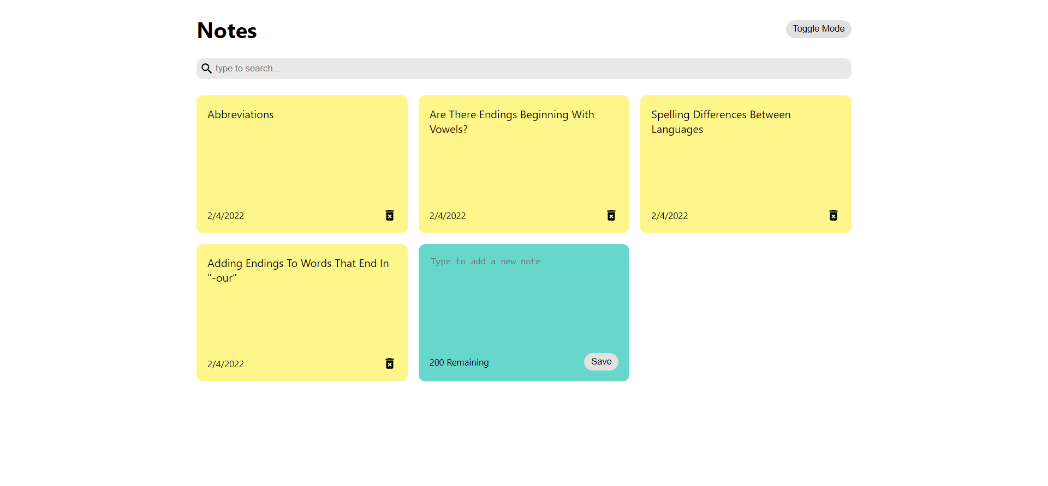The width and height of the screenshot is (1048, 486).
Task: Click the "Adding Endings To Words" note text
Action: coord(298,270)
